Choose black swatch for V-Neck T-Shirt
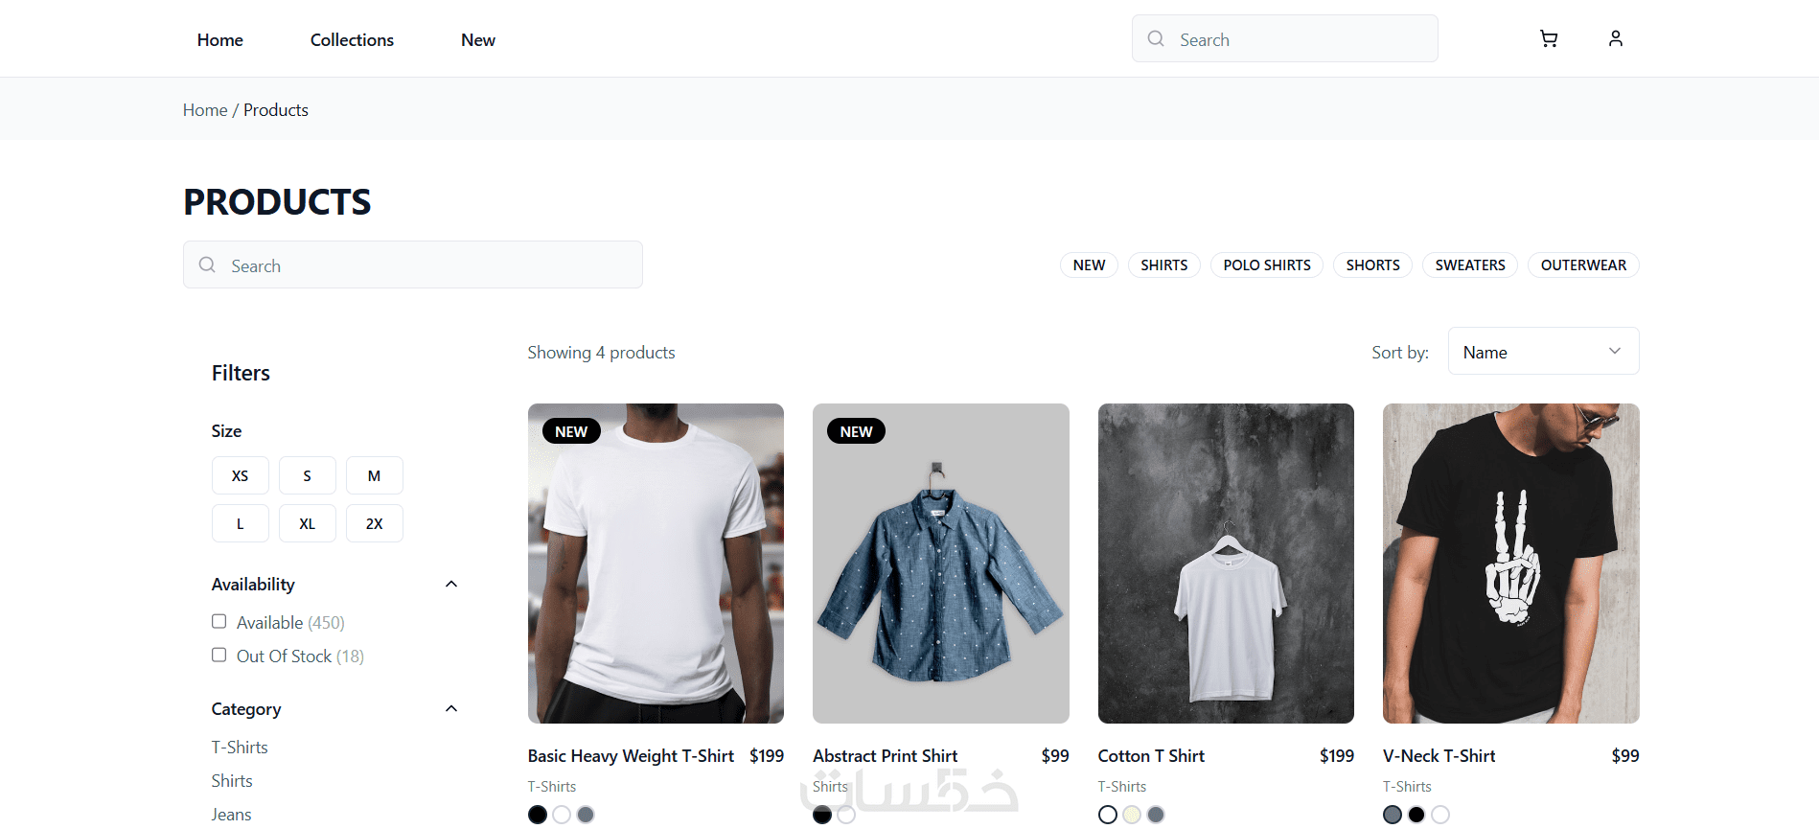The image size is (1819, 829). pos(1416,815)
